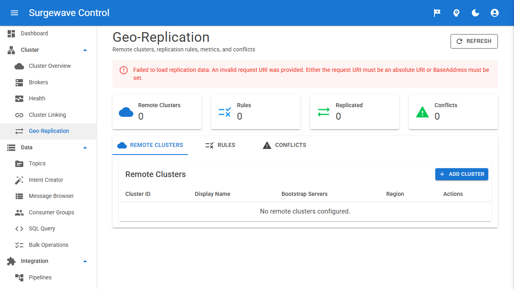Image resolution: width=514 pixels, height=289 pixels.
Task: Collapse the Integration section chevron
Action: pos(85,261)
